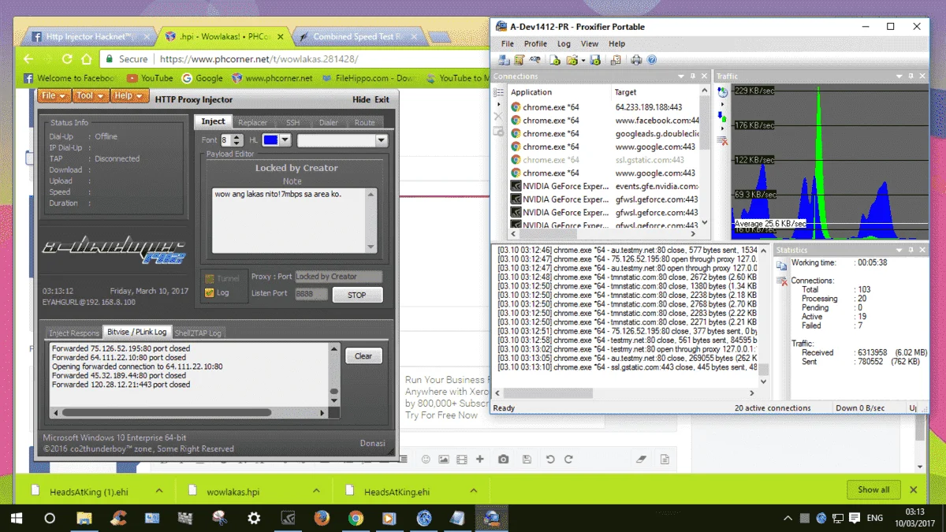
Task: Click Chrome home icon
Action: click(x=87, y=59)
